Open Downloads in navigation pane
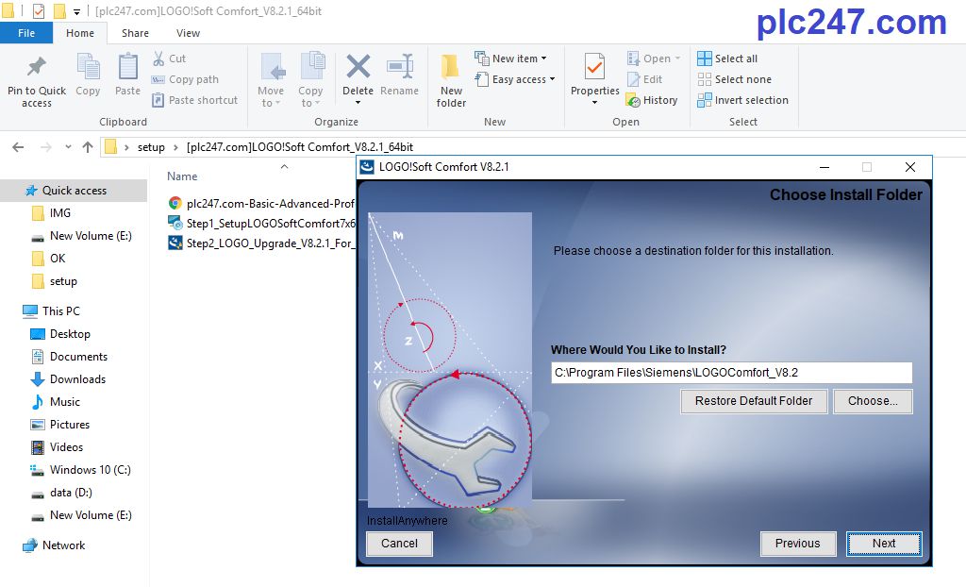This screenshot has width=966, height=587. (x=77, y=379)
